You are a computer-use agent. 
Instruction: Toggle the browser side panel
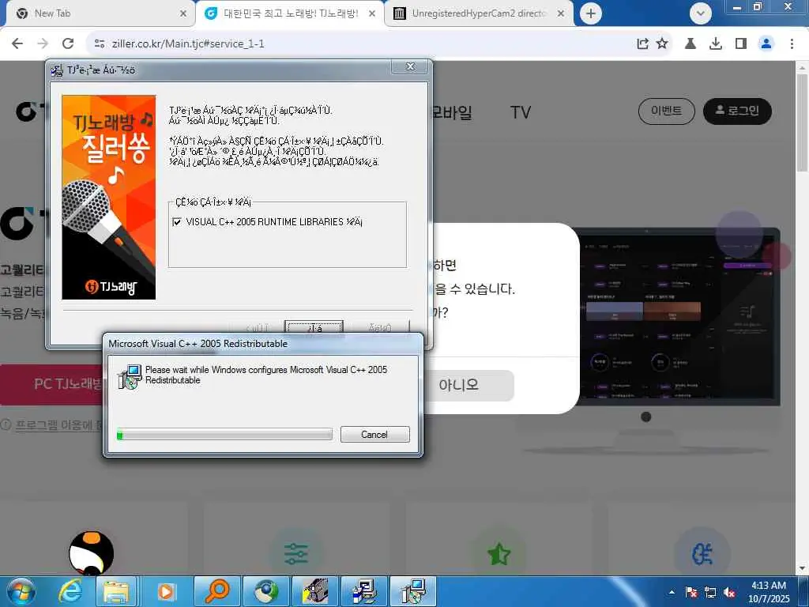(x=741, y=44)
